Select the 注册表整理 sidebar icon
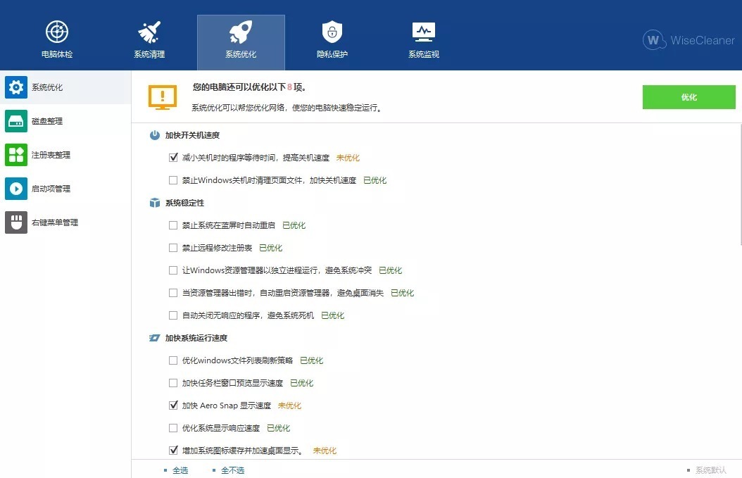Viewport: 742px width, 478px height. pos(15,154)
